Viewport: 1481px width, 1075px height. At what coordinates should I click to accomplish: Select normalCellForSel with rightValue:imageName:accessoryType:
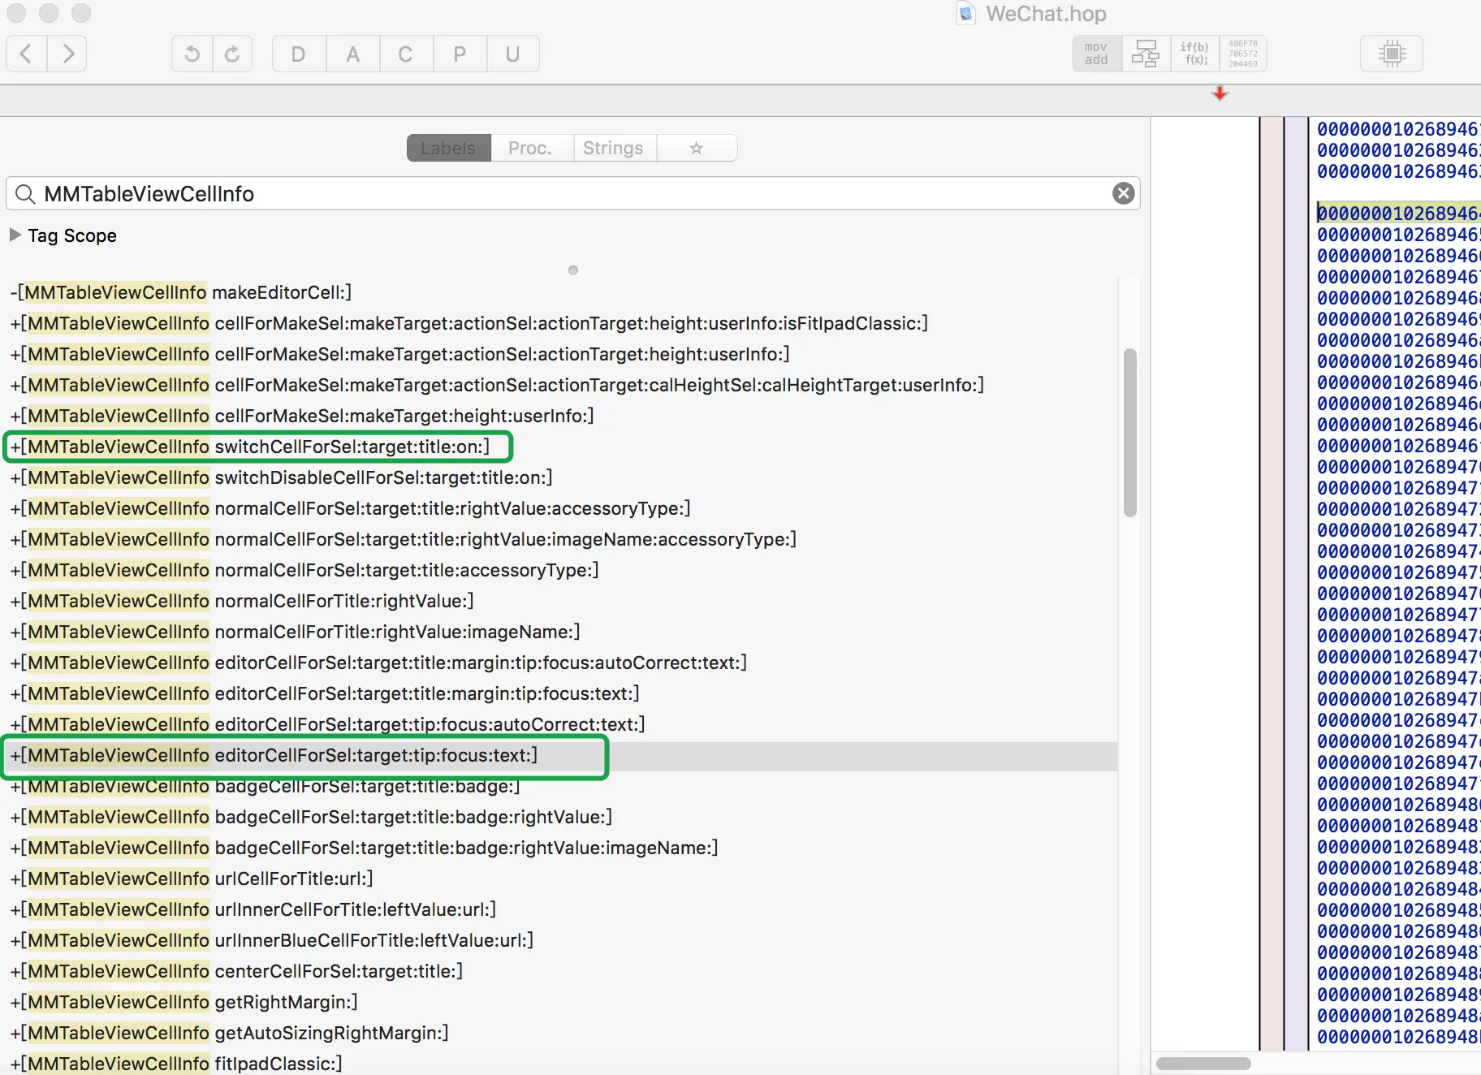404,539
